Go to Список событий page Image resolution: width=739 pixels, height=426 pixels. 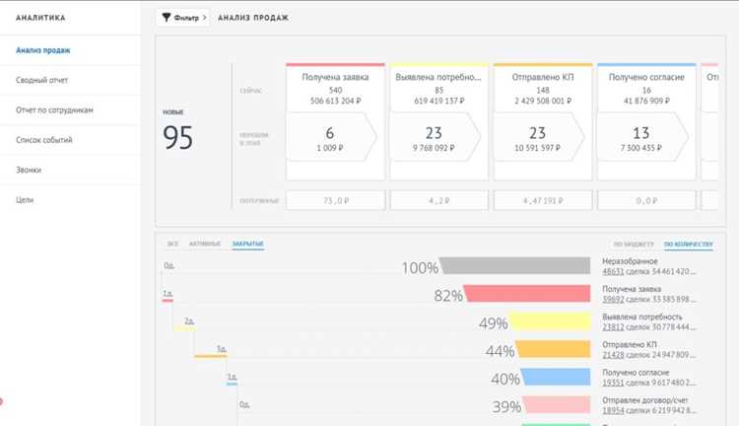click(43, 140)
